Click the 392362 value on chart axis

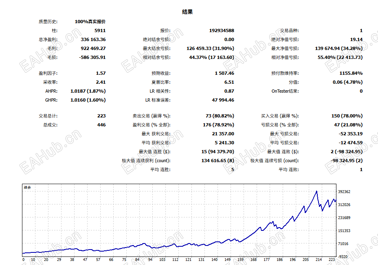click(x=344, y=192)
